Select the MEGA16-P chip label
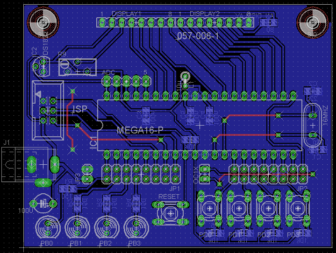 [x=140, y=130]
